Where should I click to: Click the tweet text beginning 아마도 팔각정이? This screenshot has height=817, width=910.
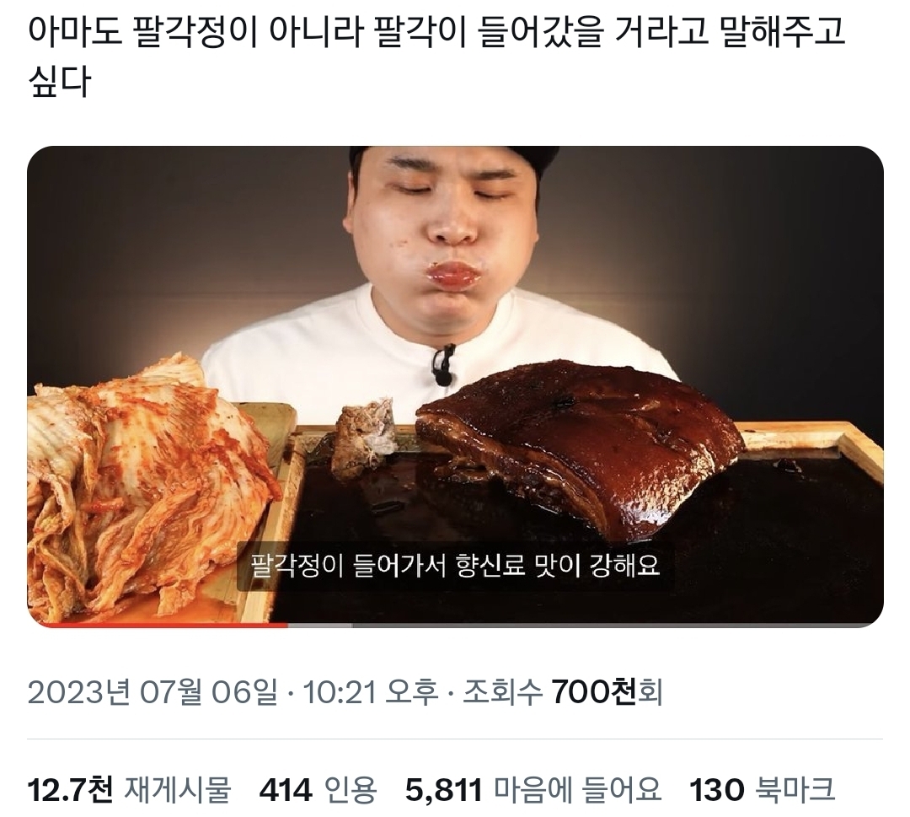(436, 55)
